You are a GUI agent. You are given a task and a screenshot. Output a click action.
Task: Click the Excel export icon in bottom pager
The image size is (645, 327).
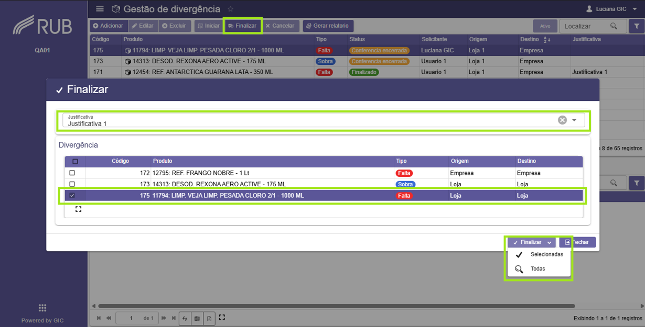click(197, 318)
